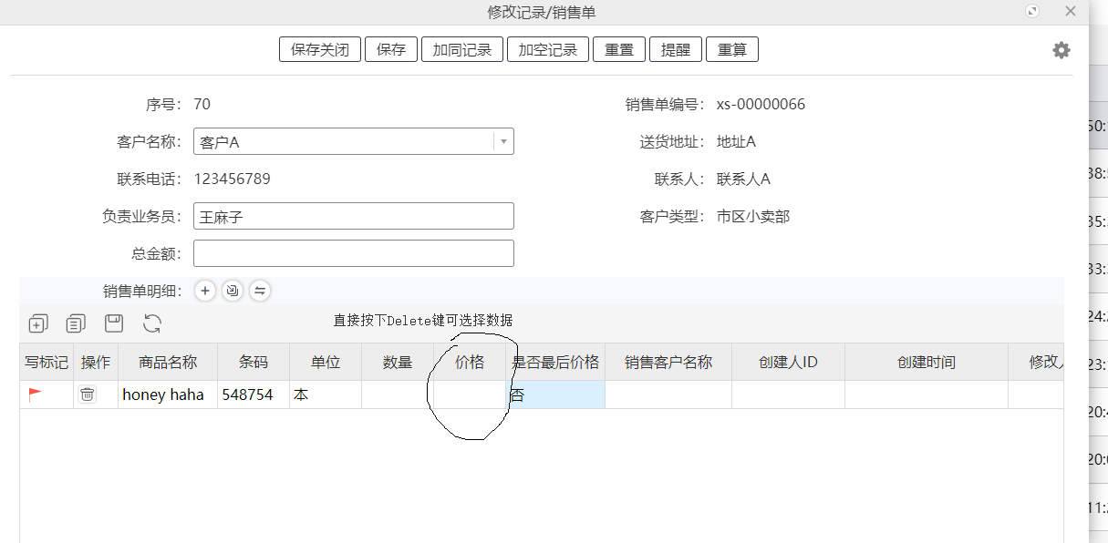The width and height of the screenshot is (1108, 543).
Task: Click the 否 cell under 是否最后价格
Action: pyautogui.click(x=555, y=394)
